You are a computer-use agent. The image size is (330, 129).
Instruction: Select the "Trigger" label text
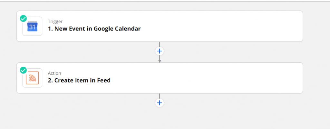(x=55, y=21)
